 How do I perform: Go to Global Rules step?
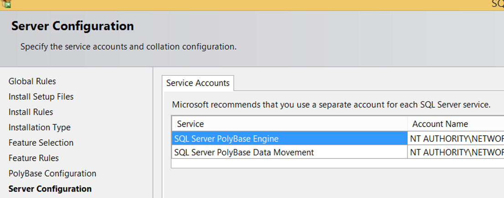click(32, 81)
